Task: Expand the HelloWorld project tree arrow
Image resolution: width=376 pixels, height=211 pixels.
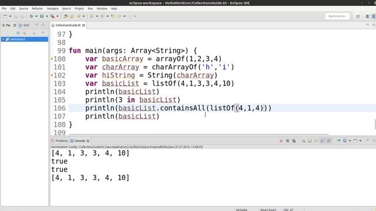Action: pyautogui.click(x=3, y=39)
